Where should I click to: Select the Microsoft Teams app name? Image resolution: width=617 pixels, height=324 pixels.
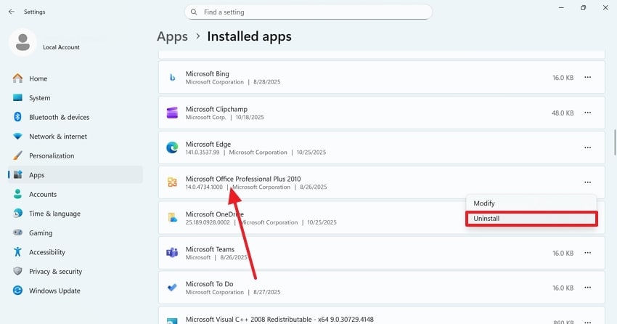[x=210, y=249]
